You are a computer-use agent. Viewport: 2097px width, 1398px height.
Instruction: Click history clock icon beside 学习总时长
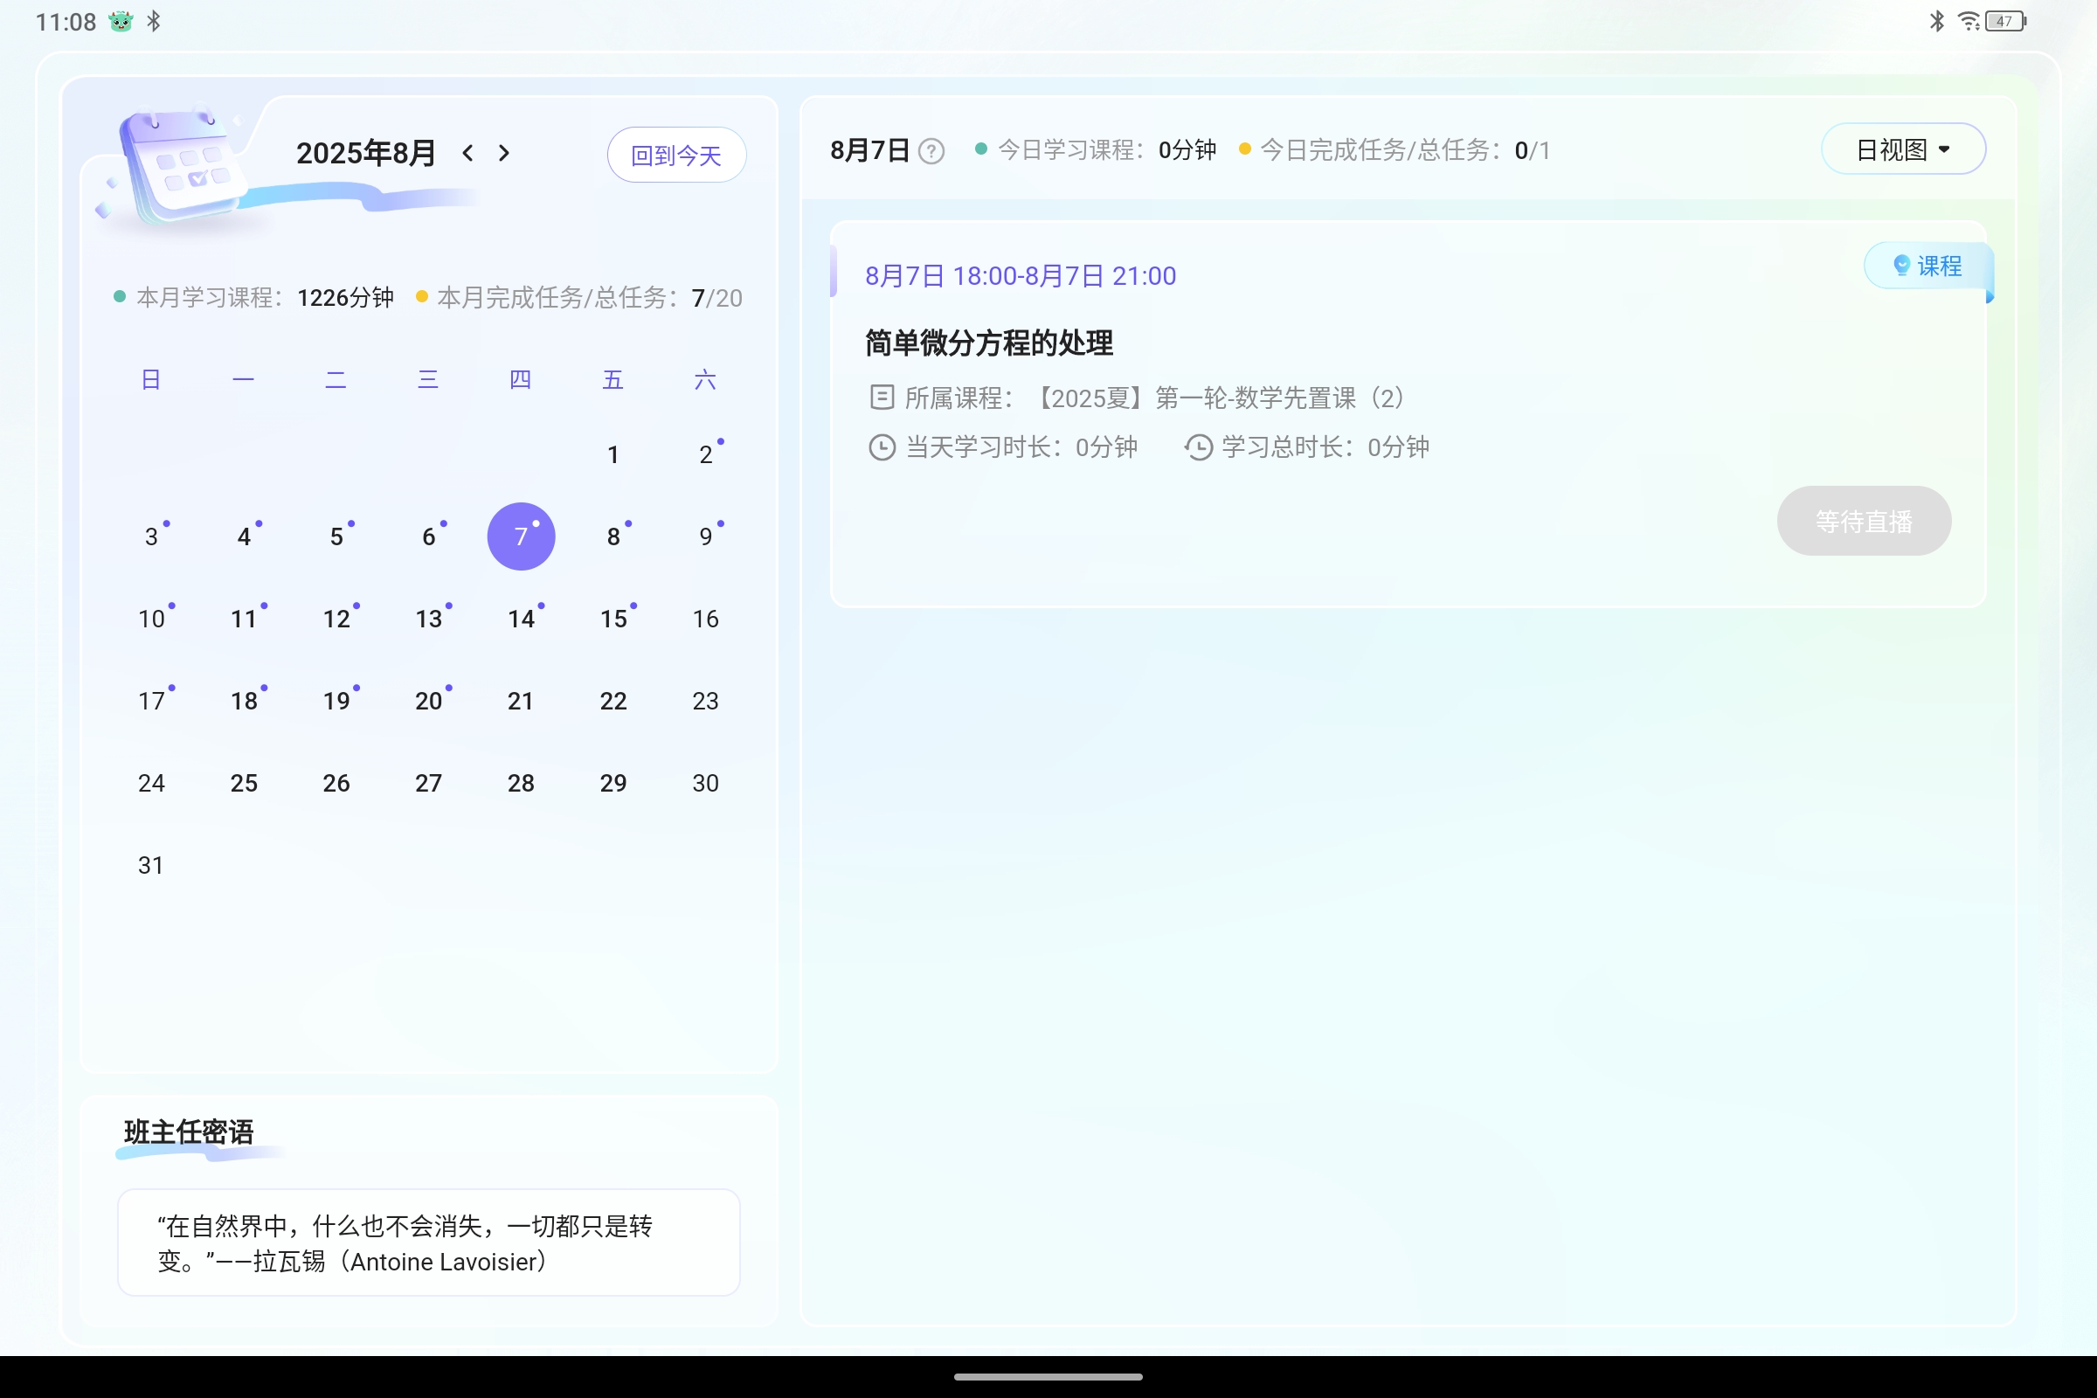(x=1198, y=446)
